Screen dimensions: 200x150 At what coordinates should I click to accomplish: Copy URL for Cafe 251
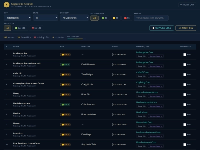tap(141, 76)
